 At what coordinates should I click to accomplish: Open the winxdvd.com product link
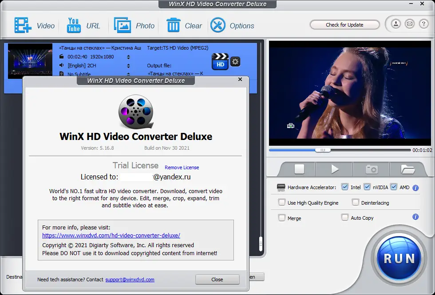pyautogui.click(x=111, y=235)
